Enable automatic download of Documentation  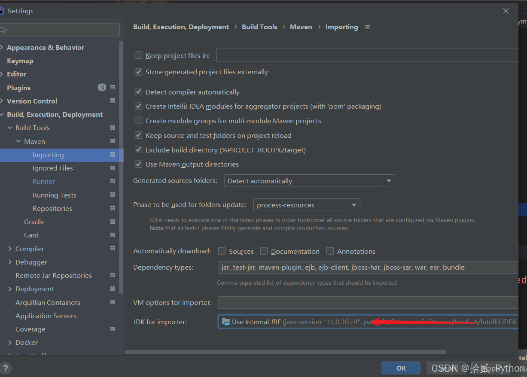tap(264, 251)
